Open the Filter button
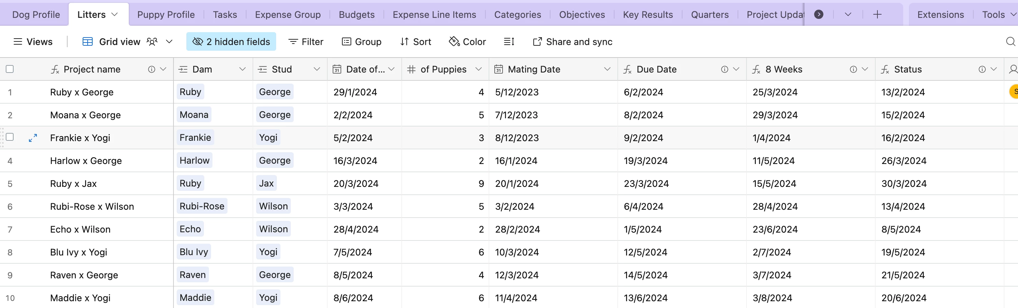1018x308 pixels. click(306, 41)
